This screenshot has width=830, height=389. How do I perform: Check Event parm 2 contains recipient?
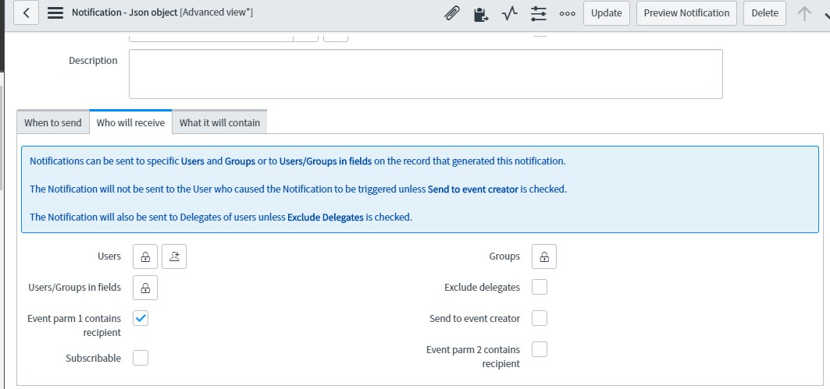point(540,349)
